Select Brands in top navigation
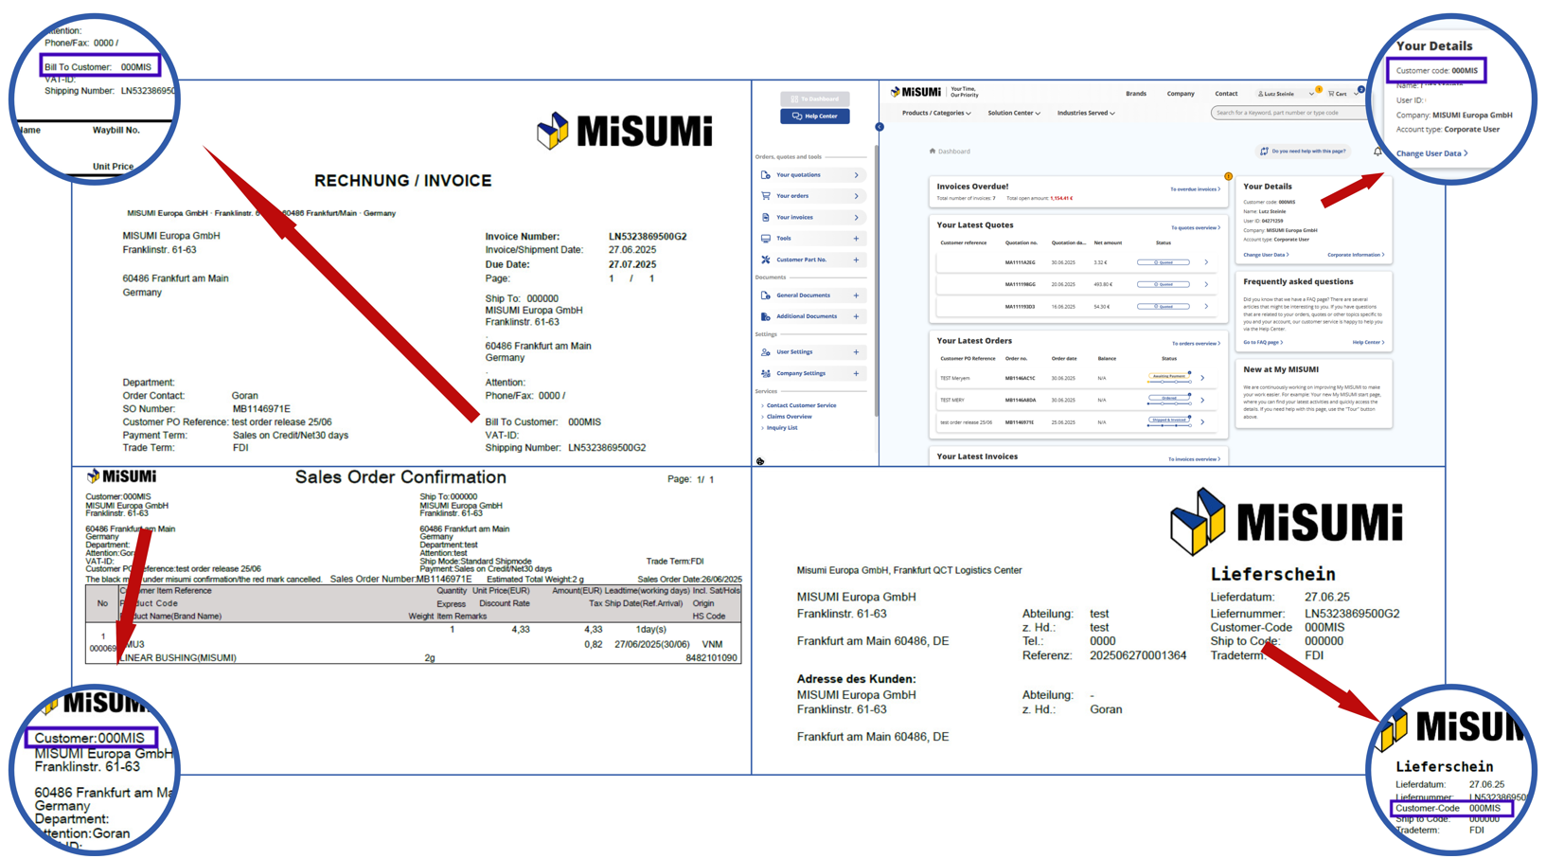 point(1135,94)
